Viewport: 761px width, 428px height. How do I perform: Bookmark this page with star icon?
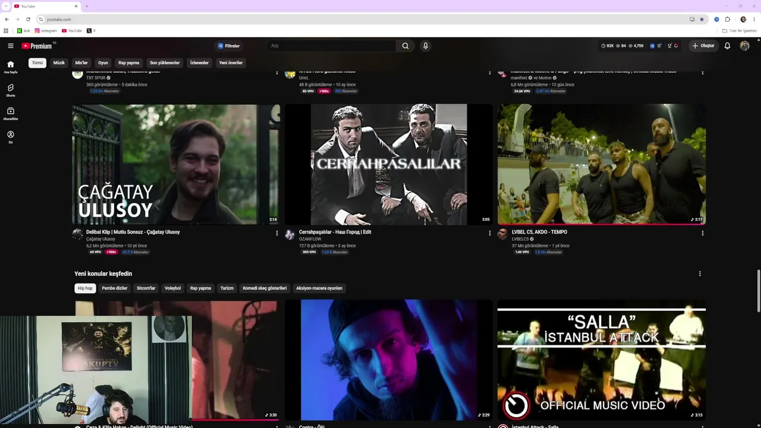tap(702, 19)
